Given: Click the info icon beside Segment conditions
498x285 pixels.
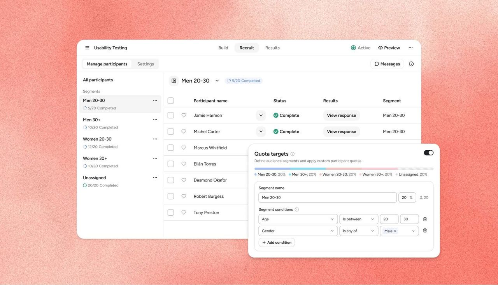Looking at the screenshot, I should 296,209.
